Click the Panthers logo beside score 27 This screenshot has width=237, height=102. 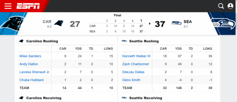tap(59, 23)
